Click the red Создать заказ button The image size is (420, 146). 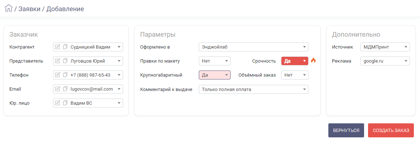point(391,130)
